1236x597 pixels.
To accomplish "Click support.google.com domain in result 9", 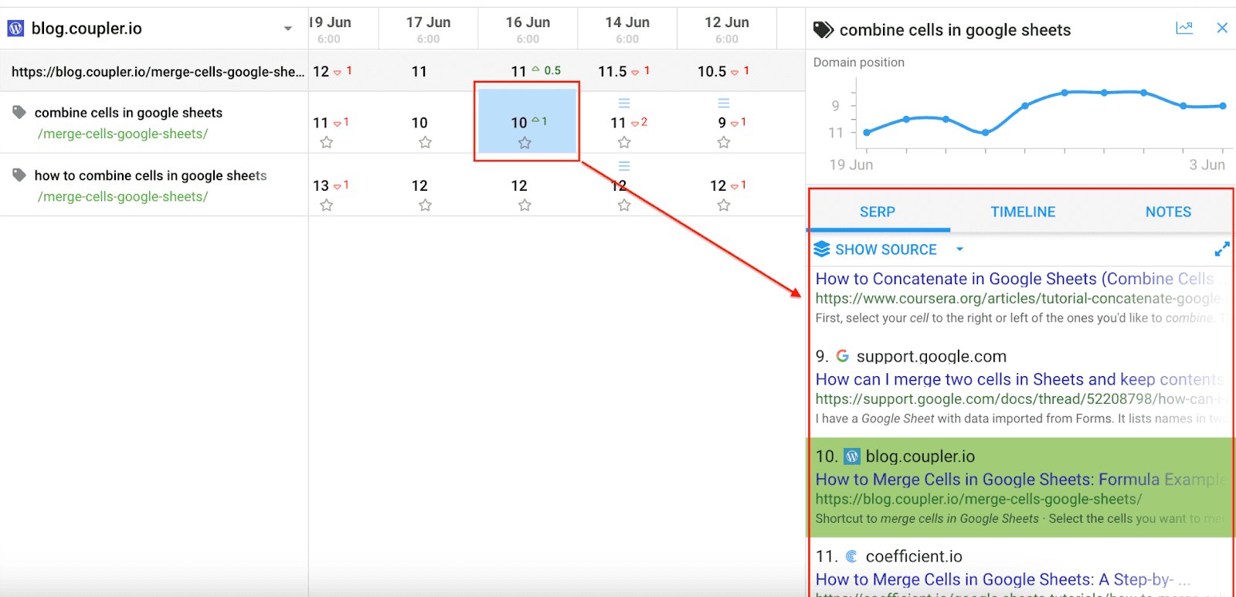I will point(932,356).
